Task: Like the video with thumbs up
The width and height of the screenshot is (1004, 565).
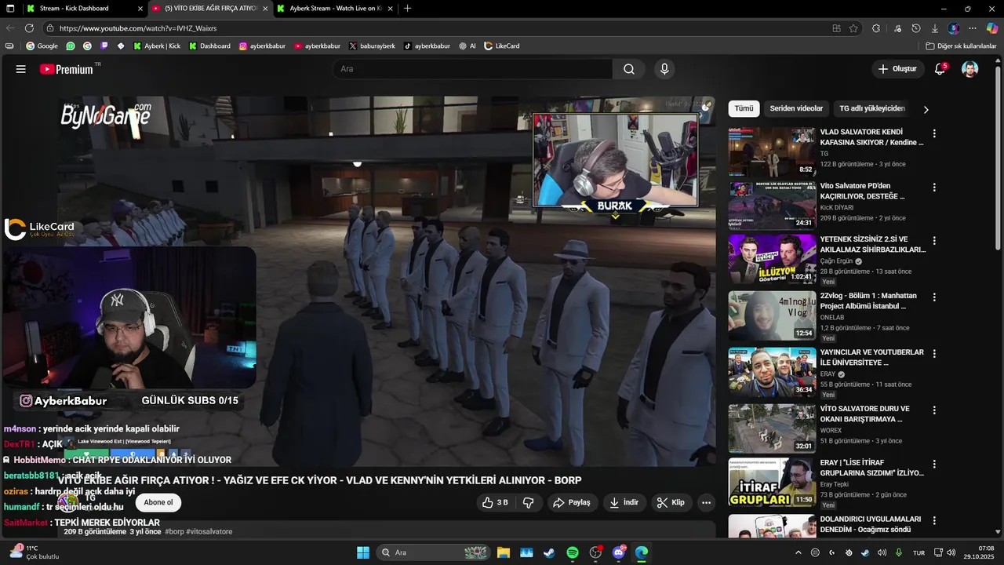Action: click(495, 502)
